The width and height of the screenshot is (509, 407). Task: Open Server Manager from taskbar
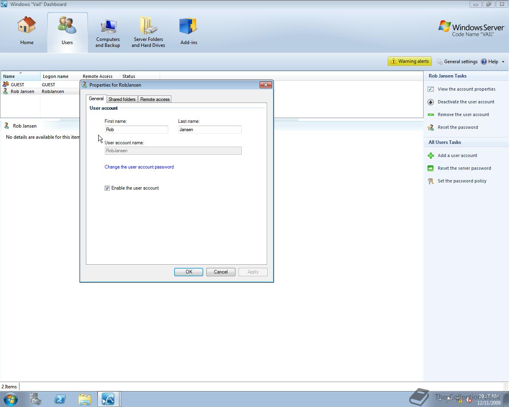coord(35,399)
